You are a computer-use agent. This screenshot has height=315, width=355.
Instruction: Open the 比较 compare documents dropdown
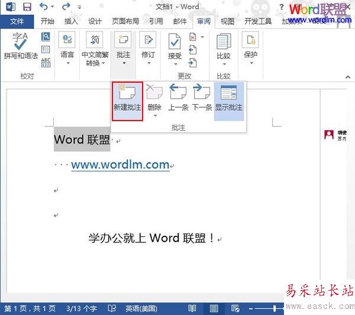(x=224, y=49)
